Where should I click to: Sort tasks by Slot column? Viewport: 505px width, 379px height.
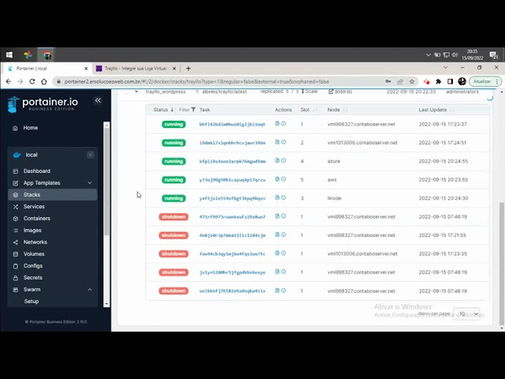click(x=309, y=110)
